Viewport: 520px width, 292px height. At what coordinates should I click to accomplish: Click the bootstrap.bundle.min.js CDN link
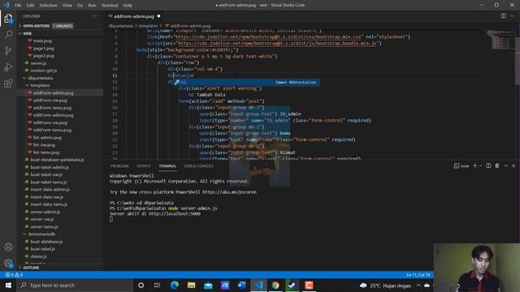pyautogui.click(x=278, y=43)
